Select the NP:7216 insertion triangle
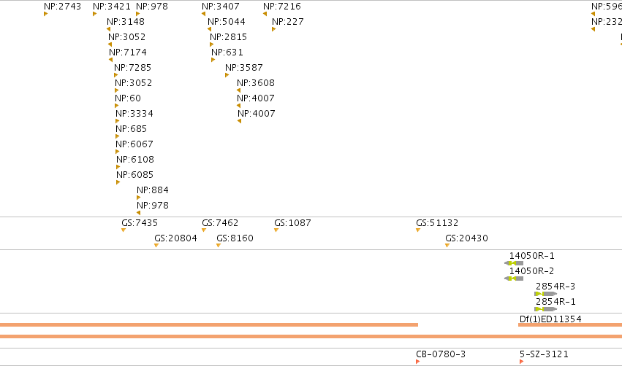622x366 pixels. click(265, 15)
